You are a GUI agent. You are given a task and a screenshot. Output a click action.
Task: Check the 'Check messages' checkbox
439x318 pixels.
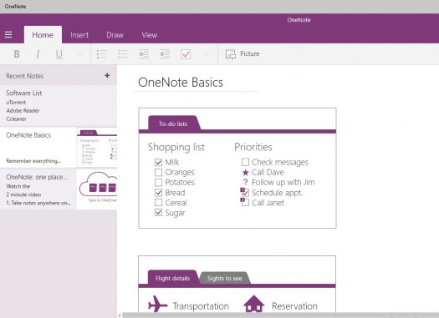coord(245,162)
